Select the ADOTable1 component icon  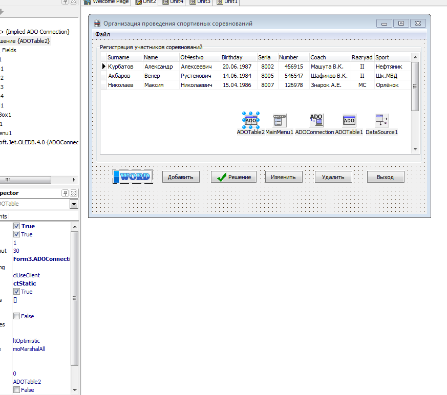pyautogui.click(x=349, y=120)
